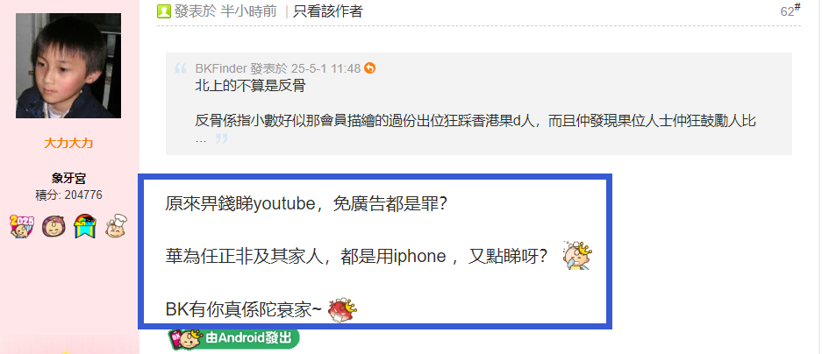Click the green user icon beside 發表於
Viewport: 822px width, 354px height.
click(x=163, y=11)
